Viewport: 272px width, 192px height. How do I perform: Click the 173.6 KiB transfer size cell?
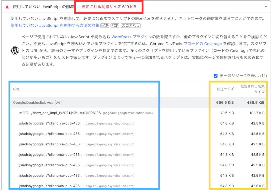click(x=226, y=113)
